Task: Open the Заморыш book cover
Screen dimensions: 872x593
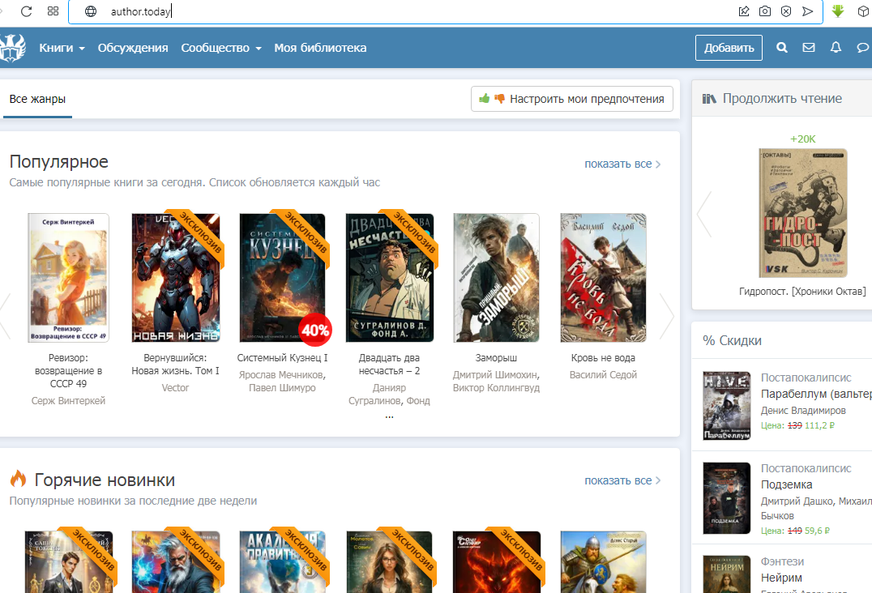Action: [x=496, y=277]
